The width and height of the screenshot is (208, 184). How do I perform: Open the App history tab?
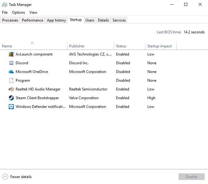(x=56, y=20)
